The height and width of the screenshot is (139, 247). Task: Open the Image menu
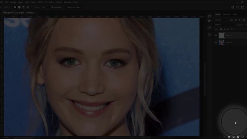(x=13, y=2)
